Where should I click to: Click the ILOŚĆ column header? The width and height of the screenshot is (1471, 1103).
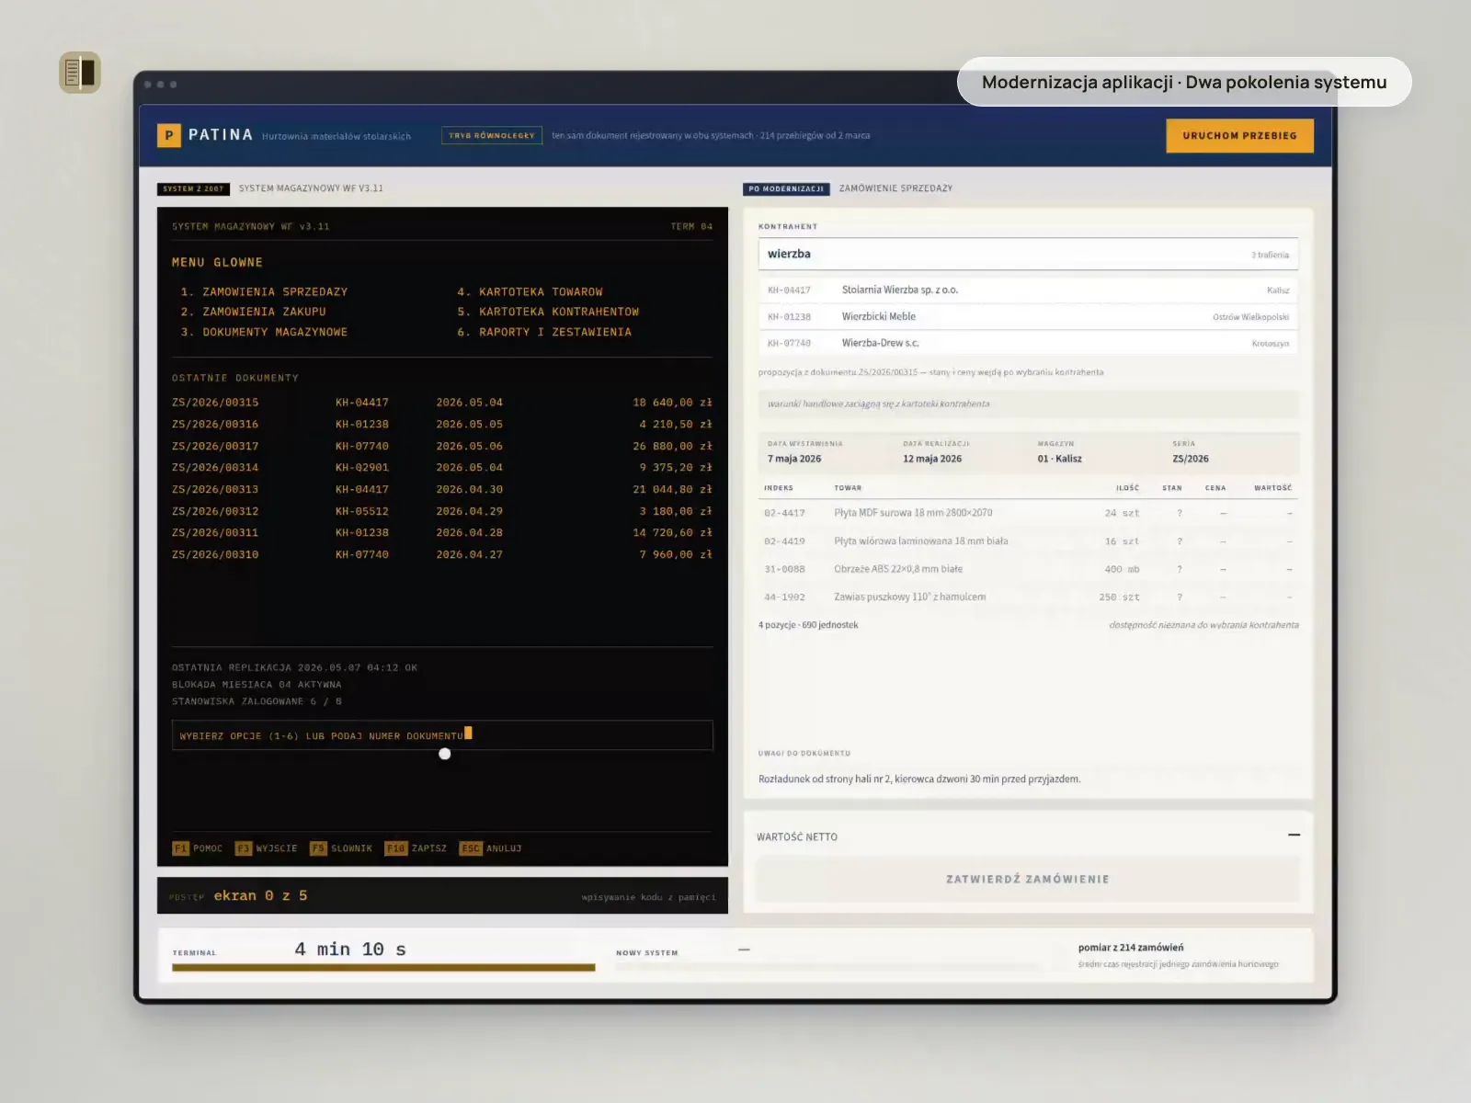pyautogui.click(x=1127, y=488)
